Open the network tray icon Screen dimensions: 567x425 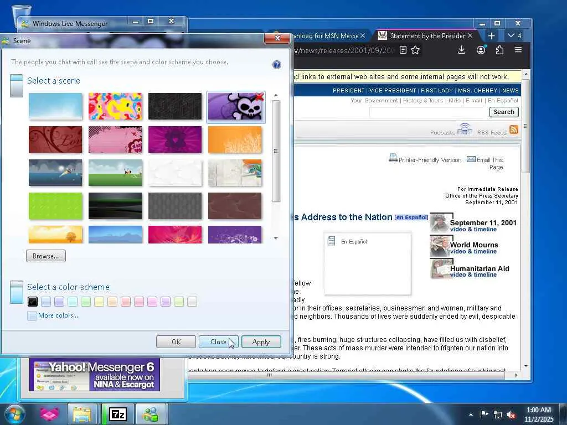point(498,414)
